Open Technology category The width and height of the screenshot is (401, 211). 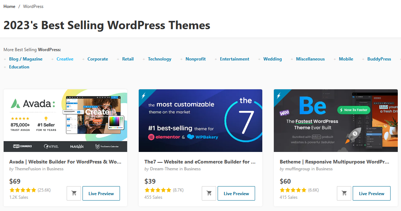point(160,59)
